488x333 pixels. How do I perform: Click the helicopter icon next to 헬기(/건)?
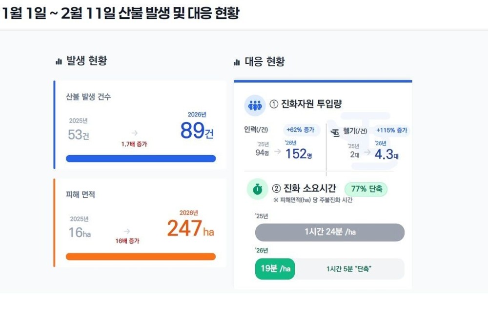coord(335,132)
